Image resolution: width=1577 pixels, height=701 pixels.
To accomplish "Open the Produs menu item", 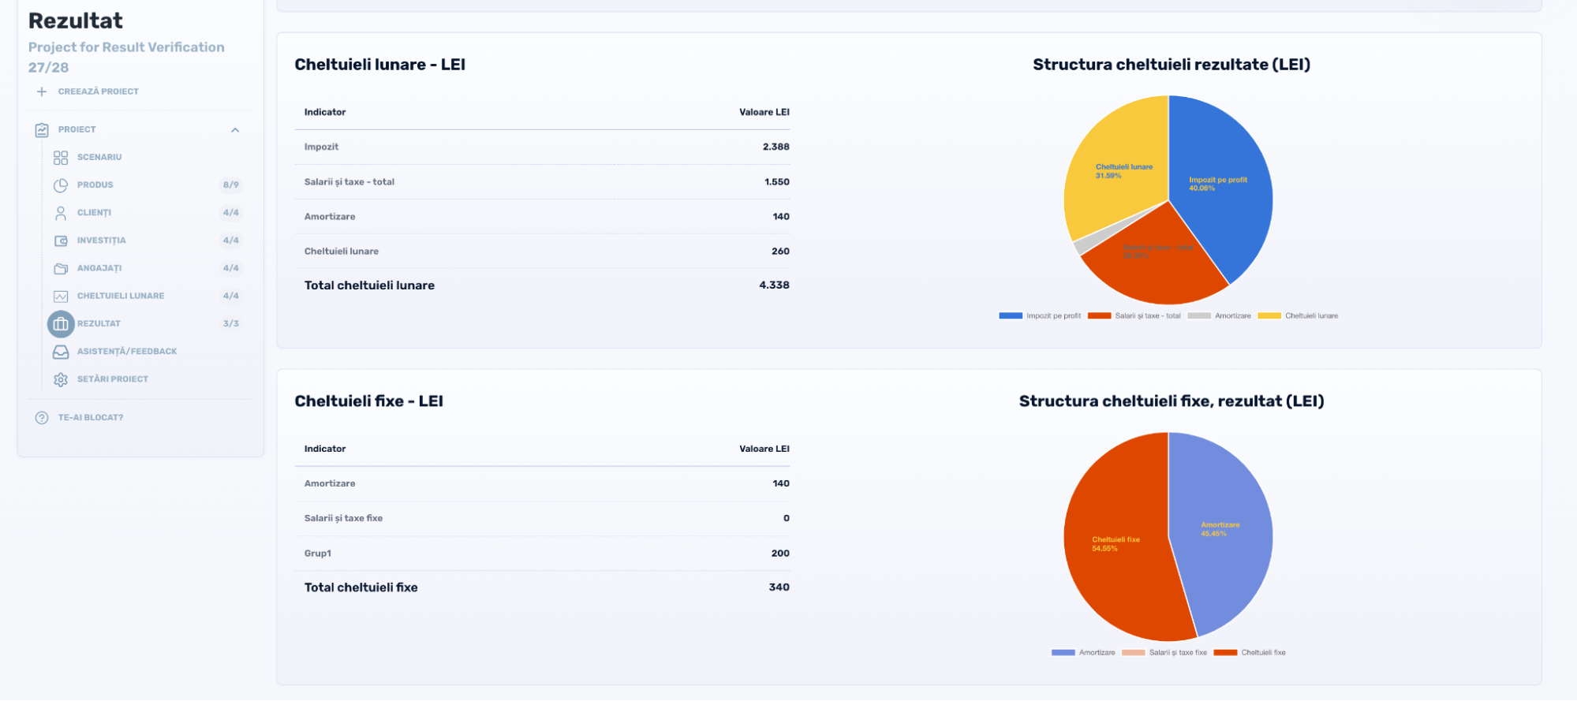I will point(95,185).
